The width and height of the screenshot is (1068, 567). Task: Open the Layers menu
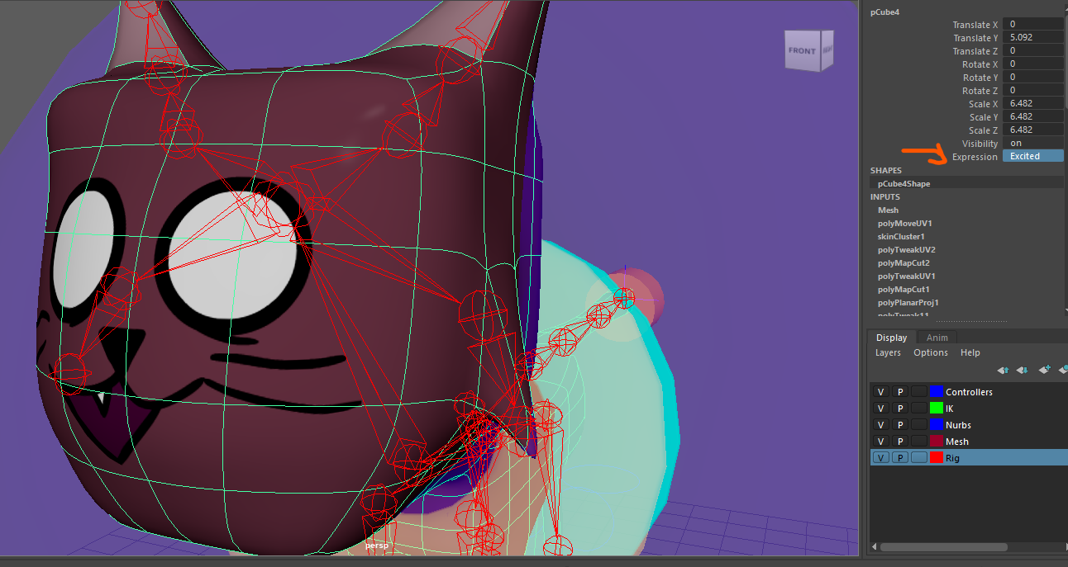point(888,352)
